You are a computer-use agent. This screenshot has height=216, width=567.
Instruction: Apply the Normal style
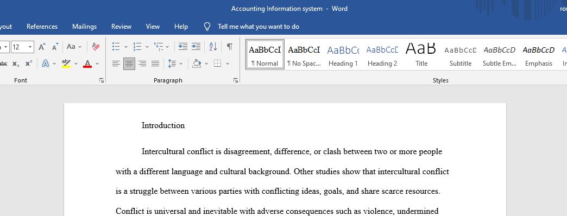coord(264,54)
